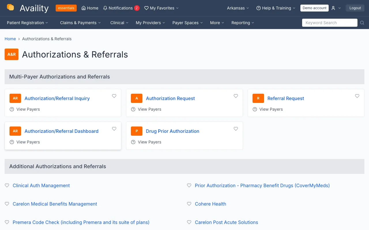Expand the More menu
The width and height of the screenshot is (369, 230).
pyautogui.click(x=217, y=23)
